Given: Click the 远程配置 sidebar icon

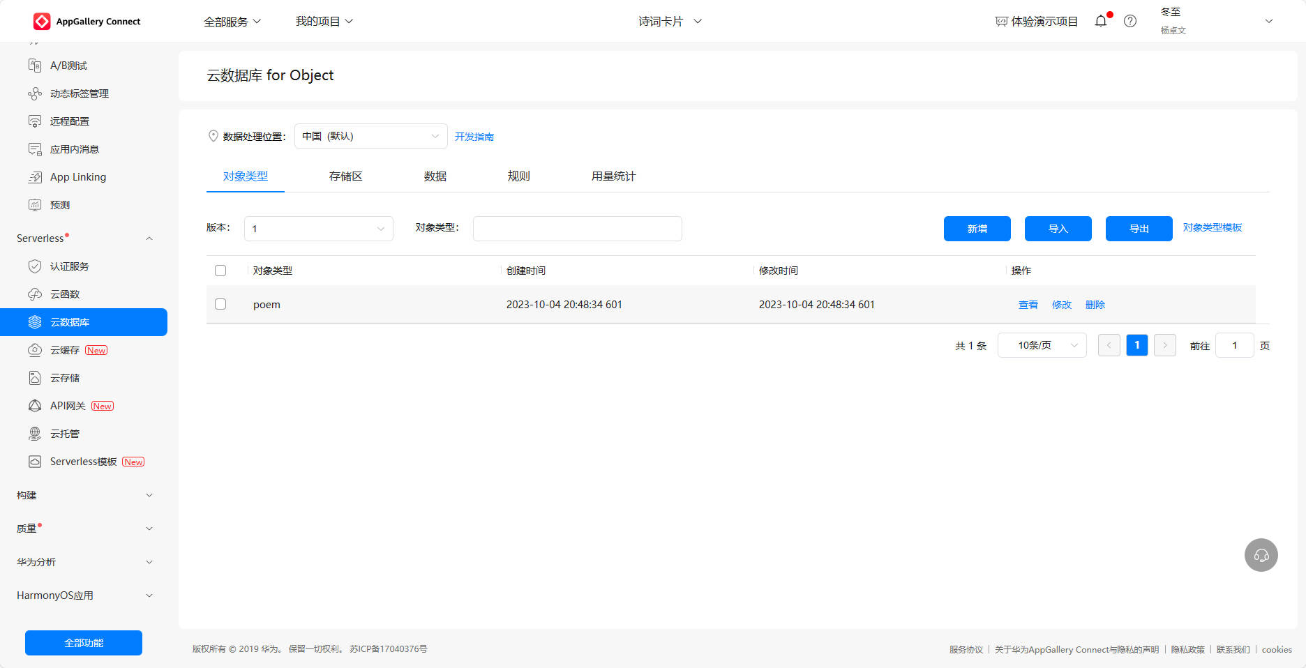Looking at the screenshot, I should point(35,121).
